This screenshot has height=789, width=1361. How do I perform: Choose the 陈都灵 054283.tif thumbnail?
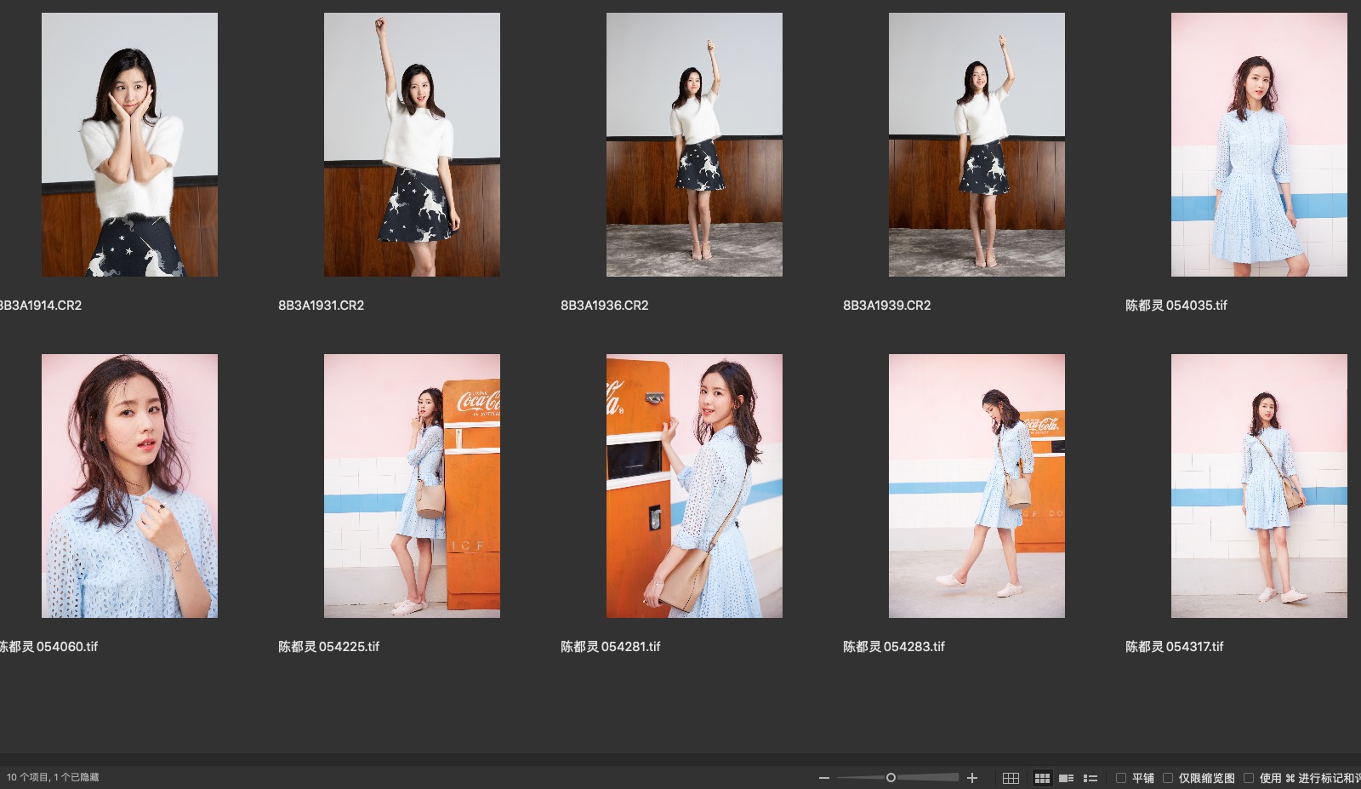pos(977,486)
